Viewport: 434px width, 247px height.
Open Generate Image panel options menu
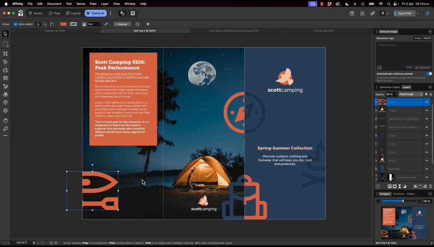coord(430,32)
